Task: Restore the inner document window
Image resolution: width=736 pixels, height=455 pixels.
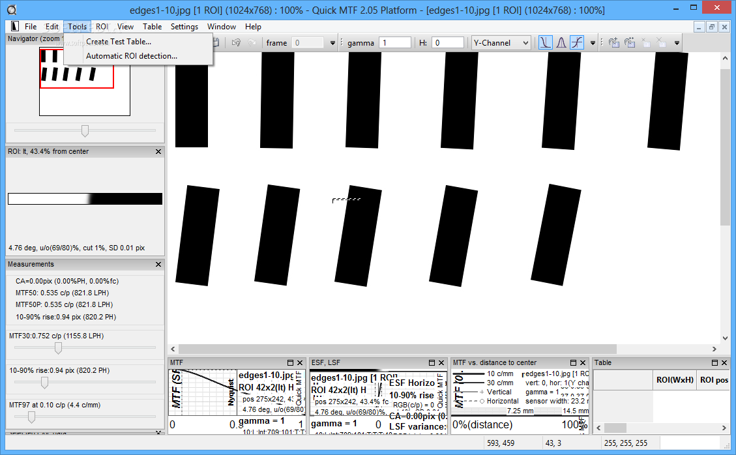Action: (712, 27)
